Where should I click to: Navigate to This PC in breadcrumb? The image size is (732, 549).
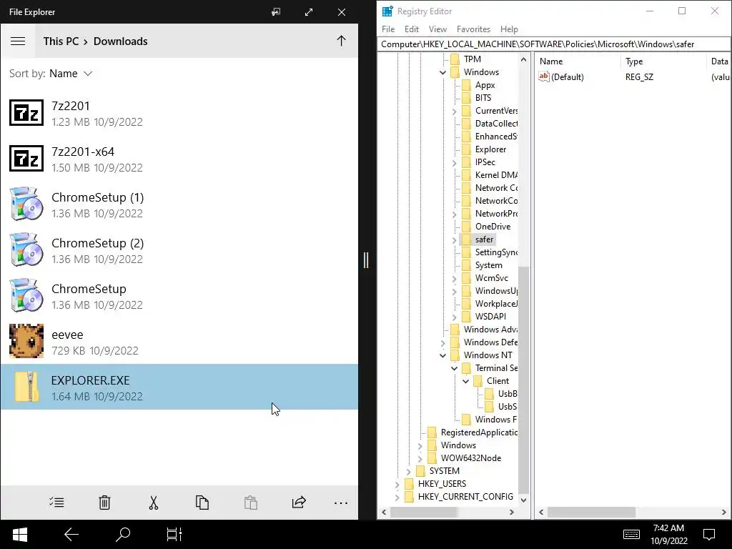(61, 41)
